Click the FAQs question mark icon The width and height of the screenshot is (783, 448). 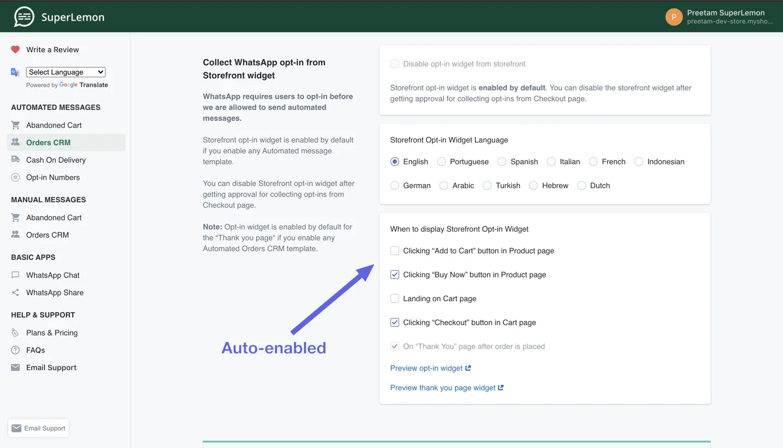point(15,350)
